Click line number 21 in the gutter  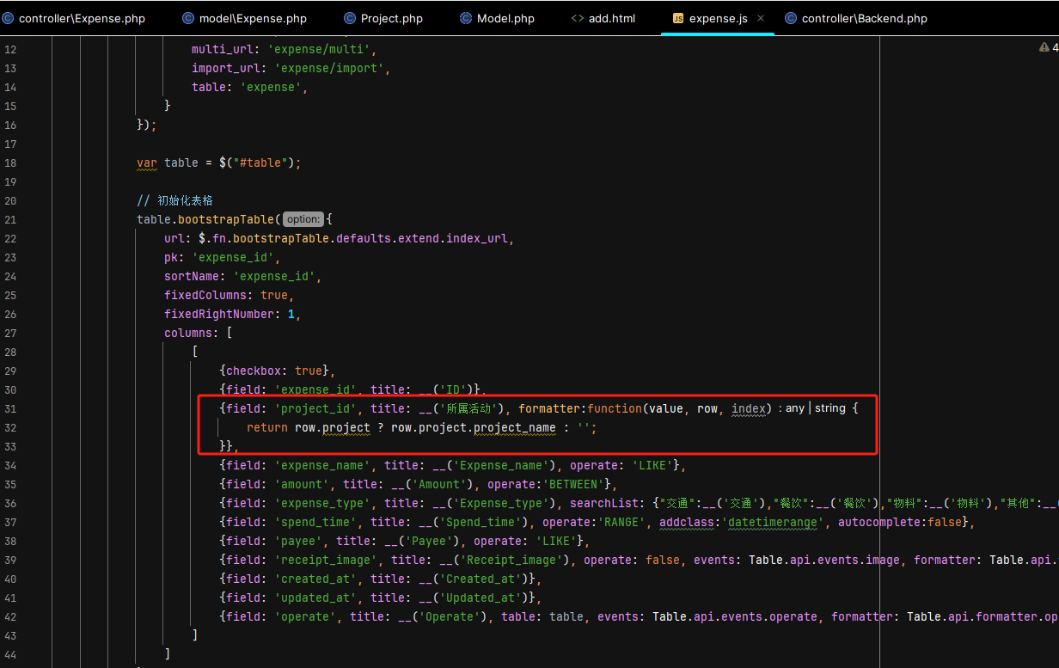tap(10, 219)
